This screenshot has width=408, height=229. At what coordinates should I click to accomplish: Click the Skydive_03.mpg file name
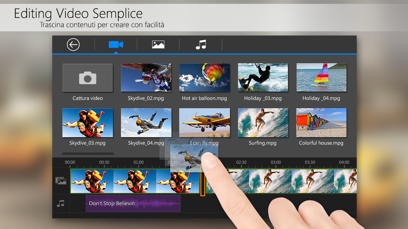click(88, 143)
